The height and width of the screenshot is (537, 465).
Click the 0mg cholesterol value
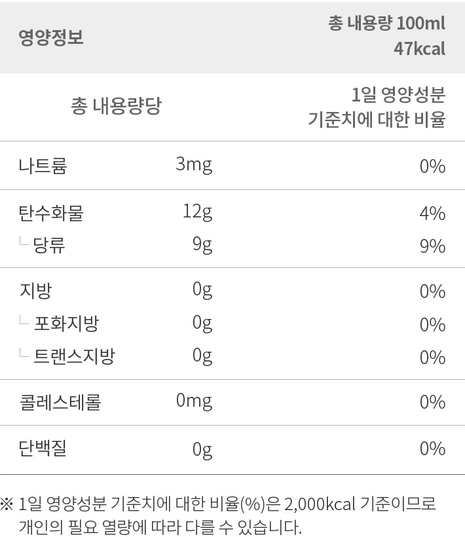(x=194, y=401)
